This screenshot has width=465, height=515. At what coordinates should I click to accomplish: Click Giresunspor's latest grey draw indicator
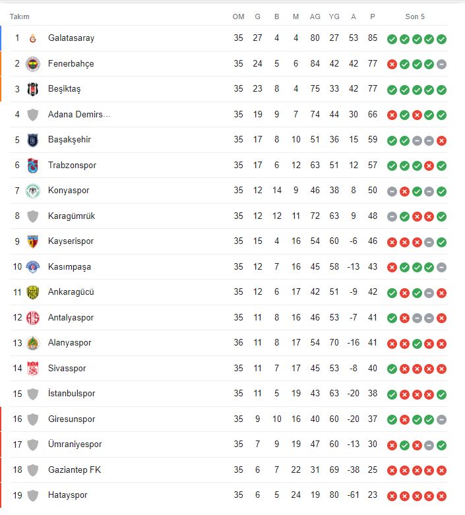(x=442, y=419)
